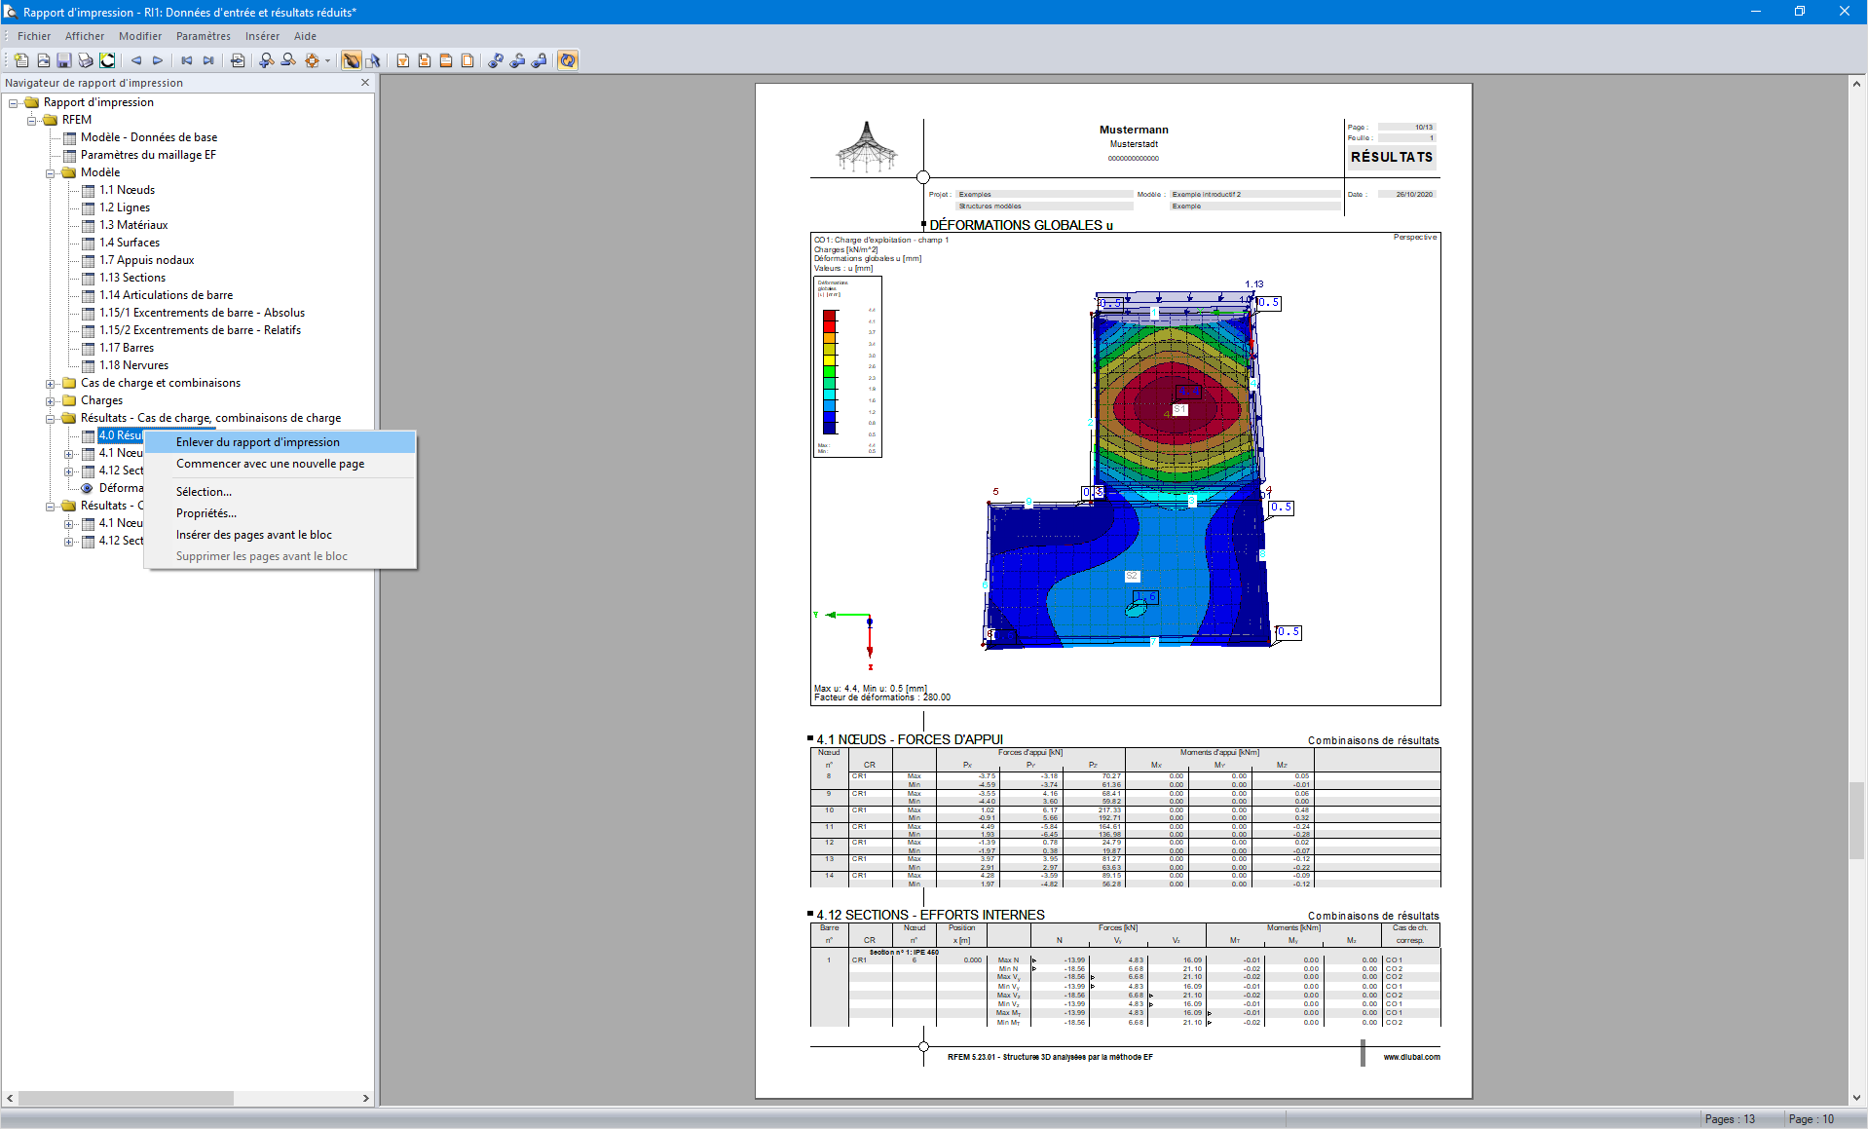1868x1129 pixels.
Task: Click the page icon with orange funnel
Action: tap(403, 60)
